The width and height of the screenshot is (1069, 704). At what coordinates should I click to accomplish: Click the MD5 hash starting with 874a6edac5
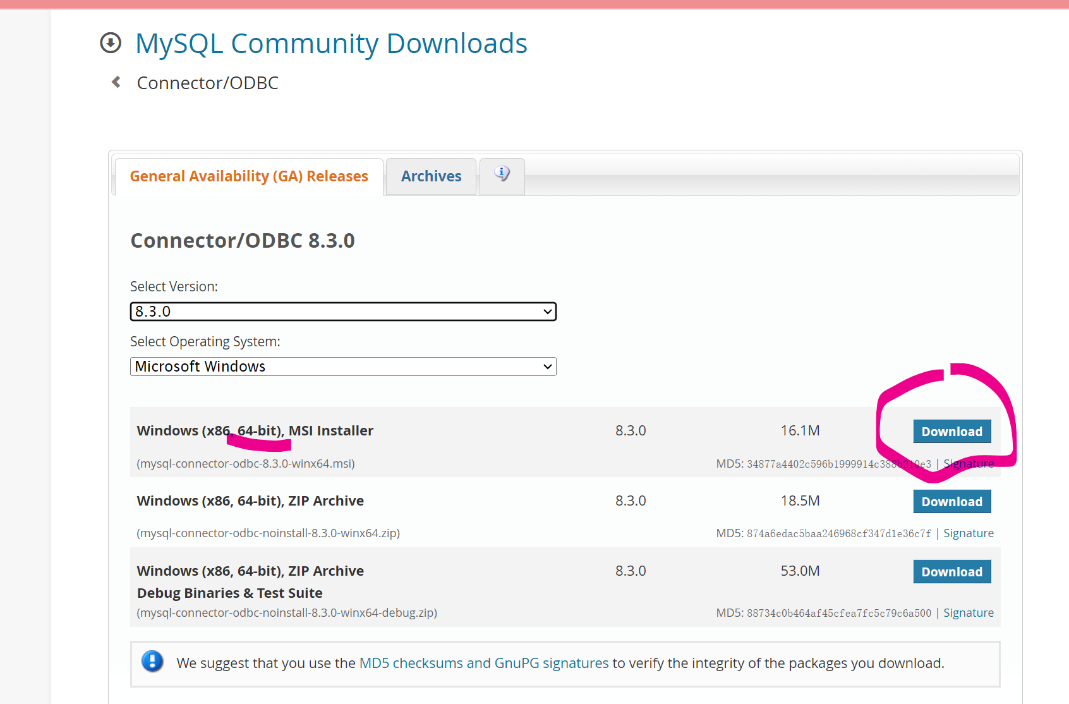(x=839, y=534)
